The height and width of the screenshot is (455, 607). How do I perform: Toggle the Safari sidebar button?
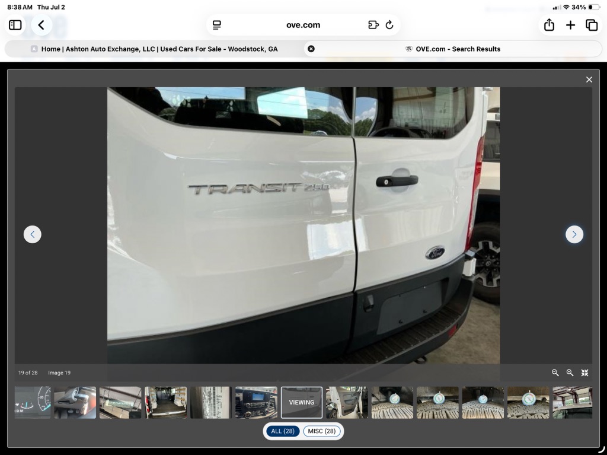(x=15, y=25)
